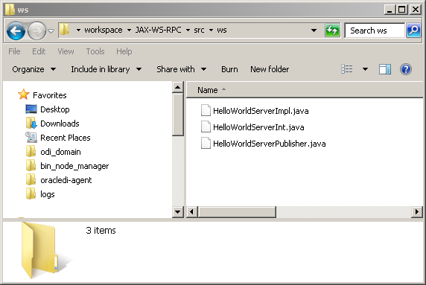Select HelloWorldServerPublisher.java file name
Viewport: 426px width, 285px height.
tap(270, 144)
